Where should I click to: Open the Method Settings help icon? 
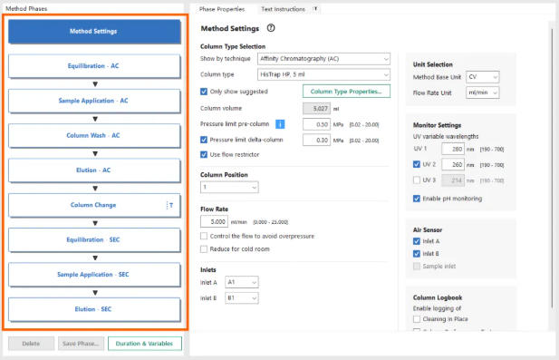(271, 28)
